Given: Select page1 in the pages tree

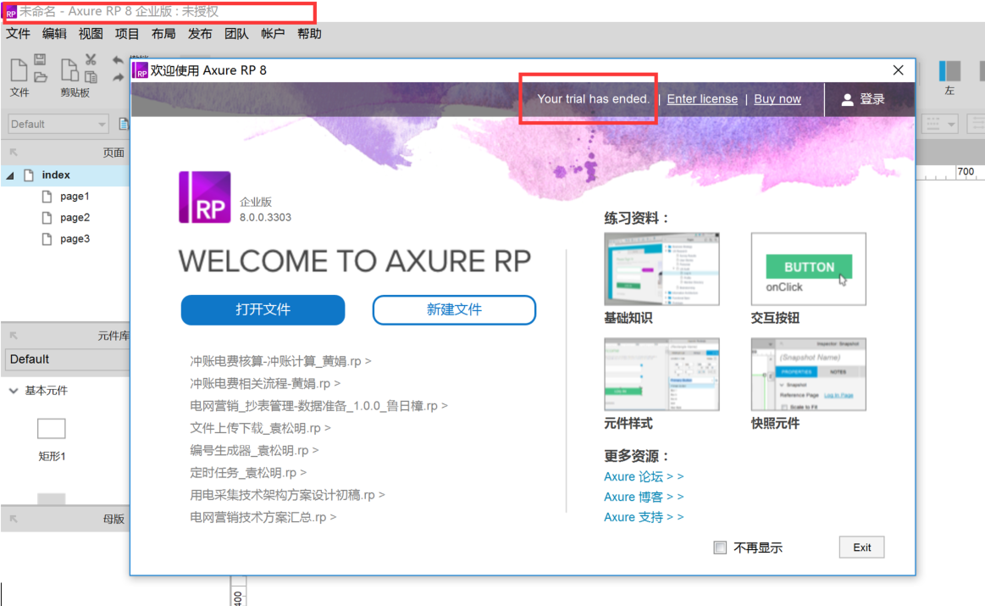Looking at the screenshot, I should [x=75, y=197].
